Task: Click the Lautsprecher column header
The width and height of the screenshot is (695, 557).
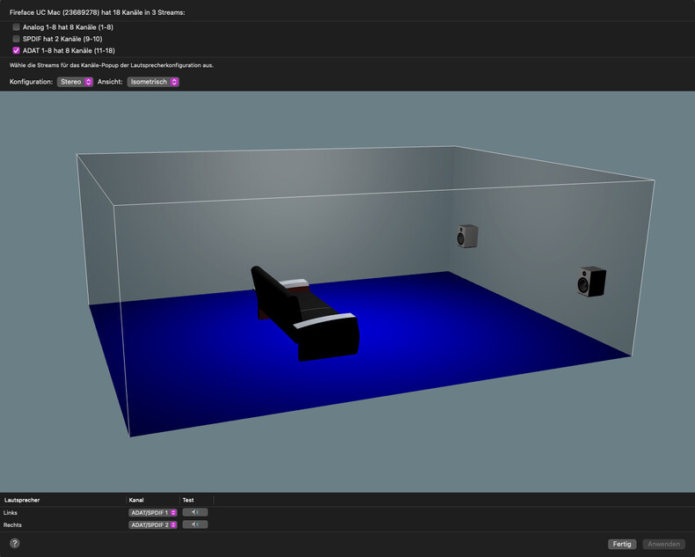Action: [22, 500]
